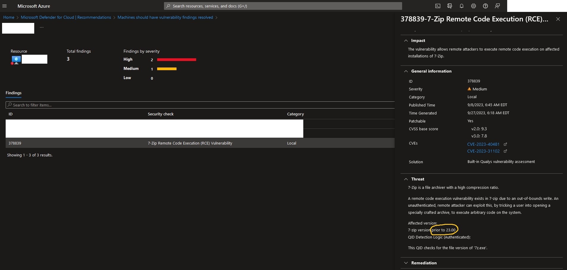Screen dimensions: 567x270
Task: Expand the Remediation section
Action: click(x=406, y=263)
